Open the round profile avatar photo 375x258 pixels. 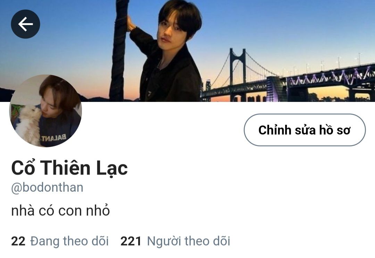coord(45,111)
